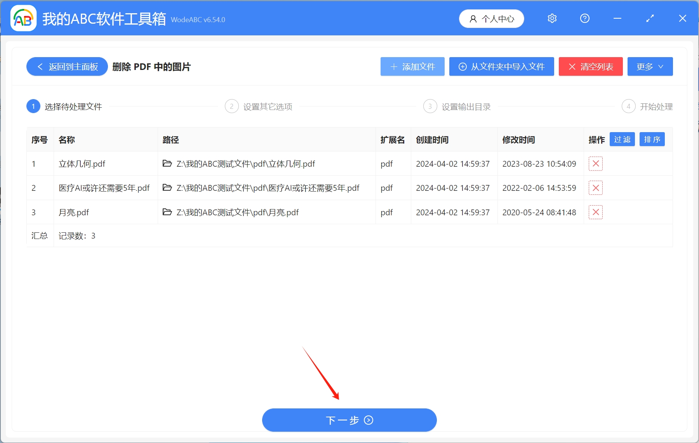
Task: Click the folder icon beside 月亮.pdf path
Action: pyautogui.click(x=167, y=212)
